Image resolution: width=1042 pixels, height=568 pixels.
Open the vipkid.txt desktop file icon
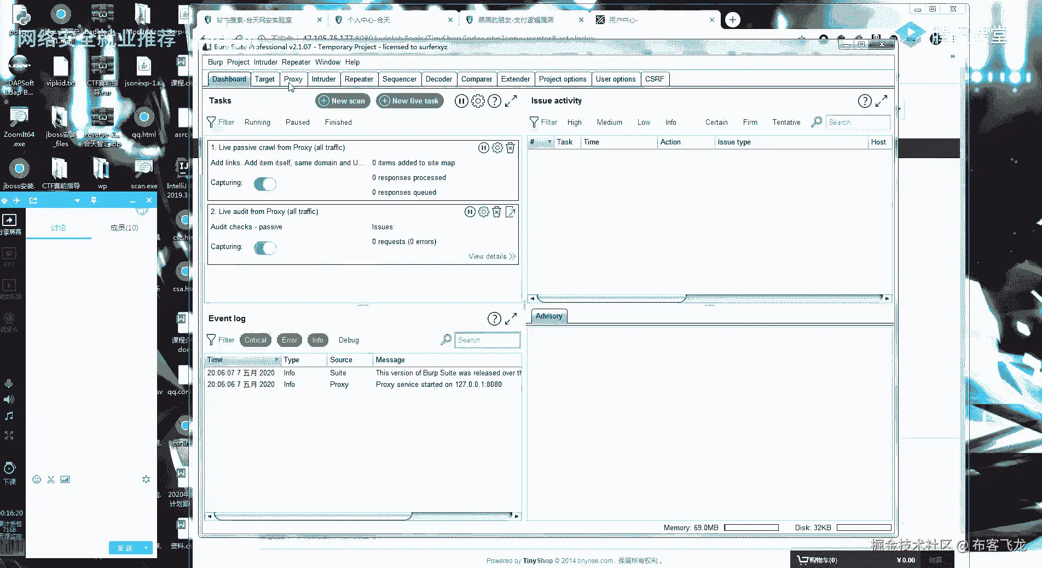click(x=60, y=72)
